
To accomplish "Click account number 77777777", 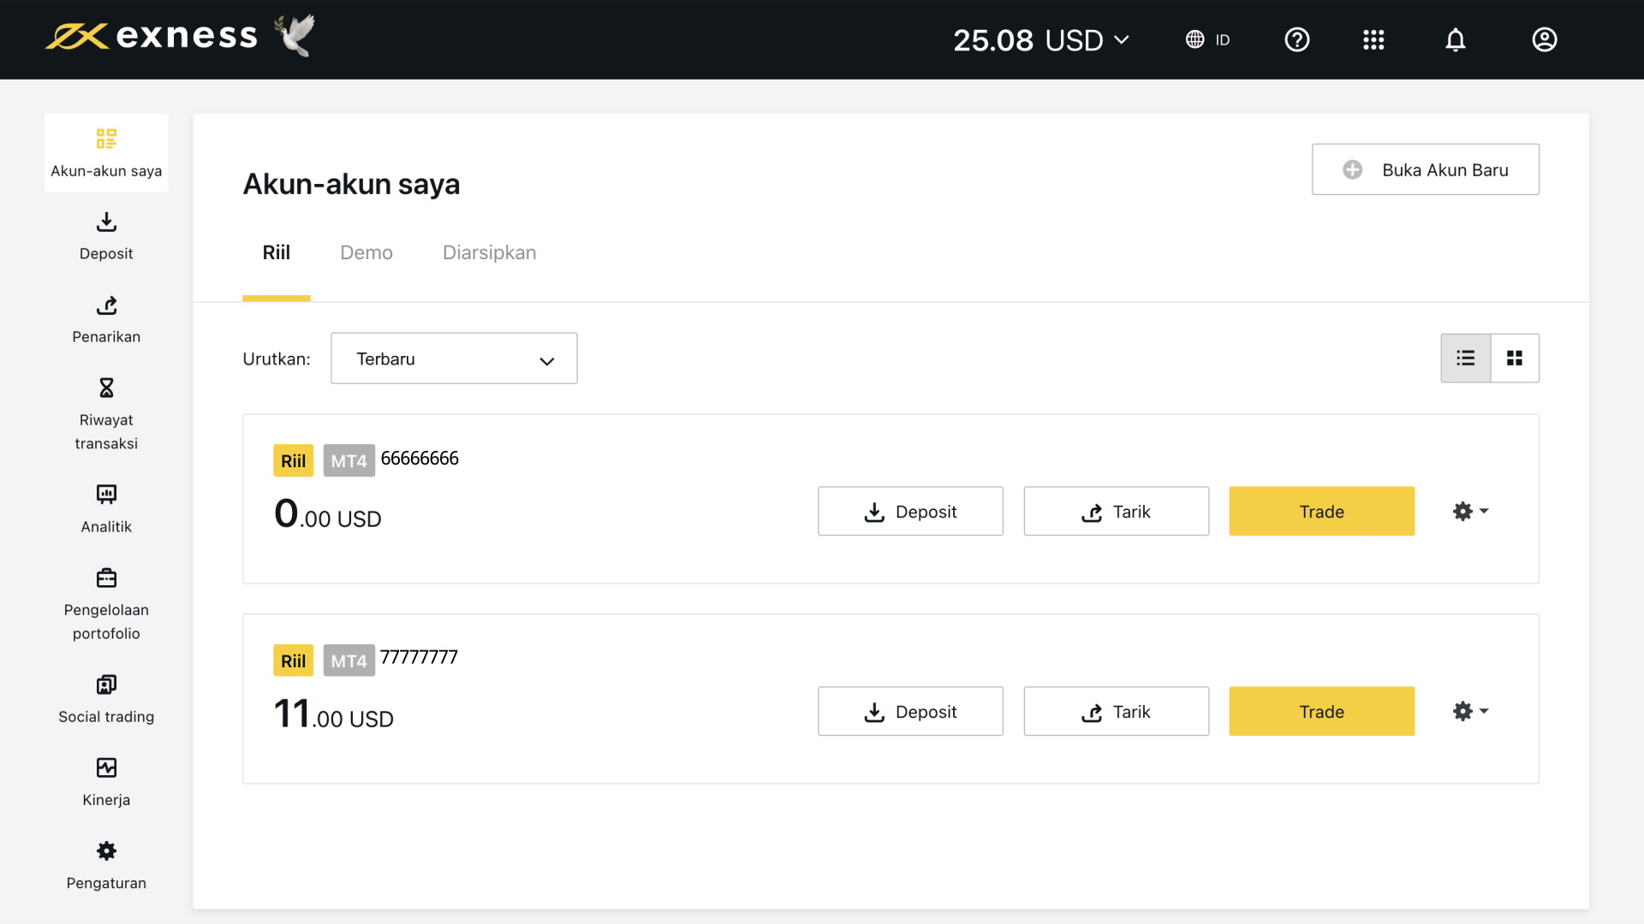I will (419, 657).
